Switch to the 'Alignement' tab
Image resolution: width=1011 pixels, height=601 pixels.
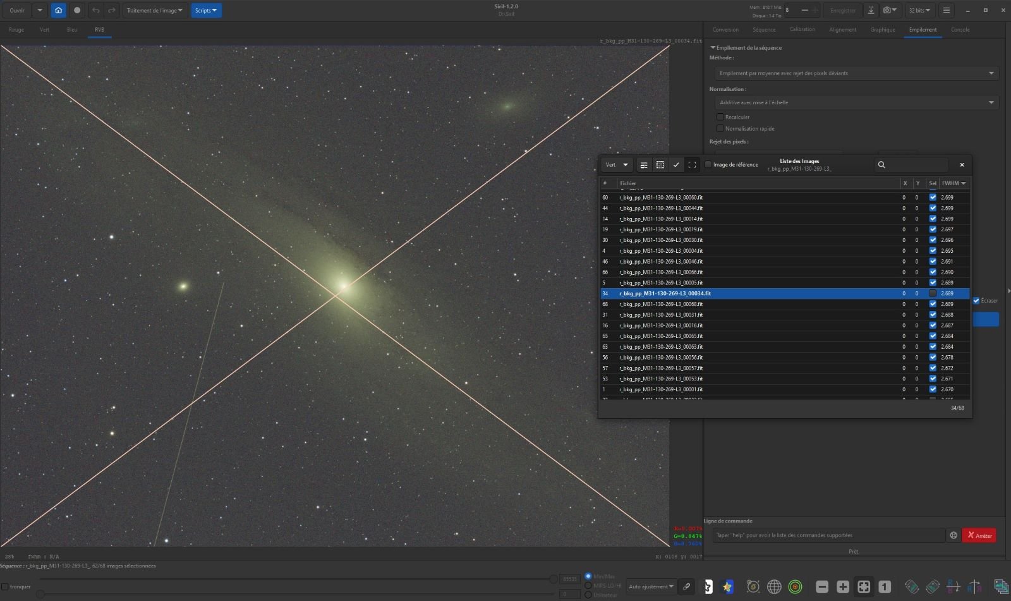pyautogui.click(x=842, y=30)
